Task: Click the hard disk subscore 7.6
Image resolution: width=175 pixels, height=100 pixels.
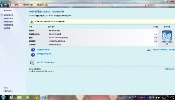Action: coord(156,45)
